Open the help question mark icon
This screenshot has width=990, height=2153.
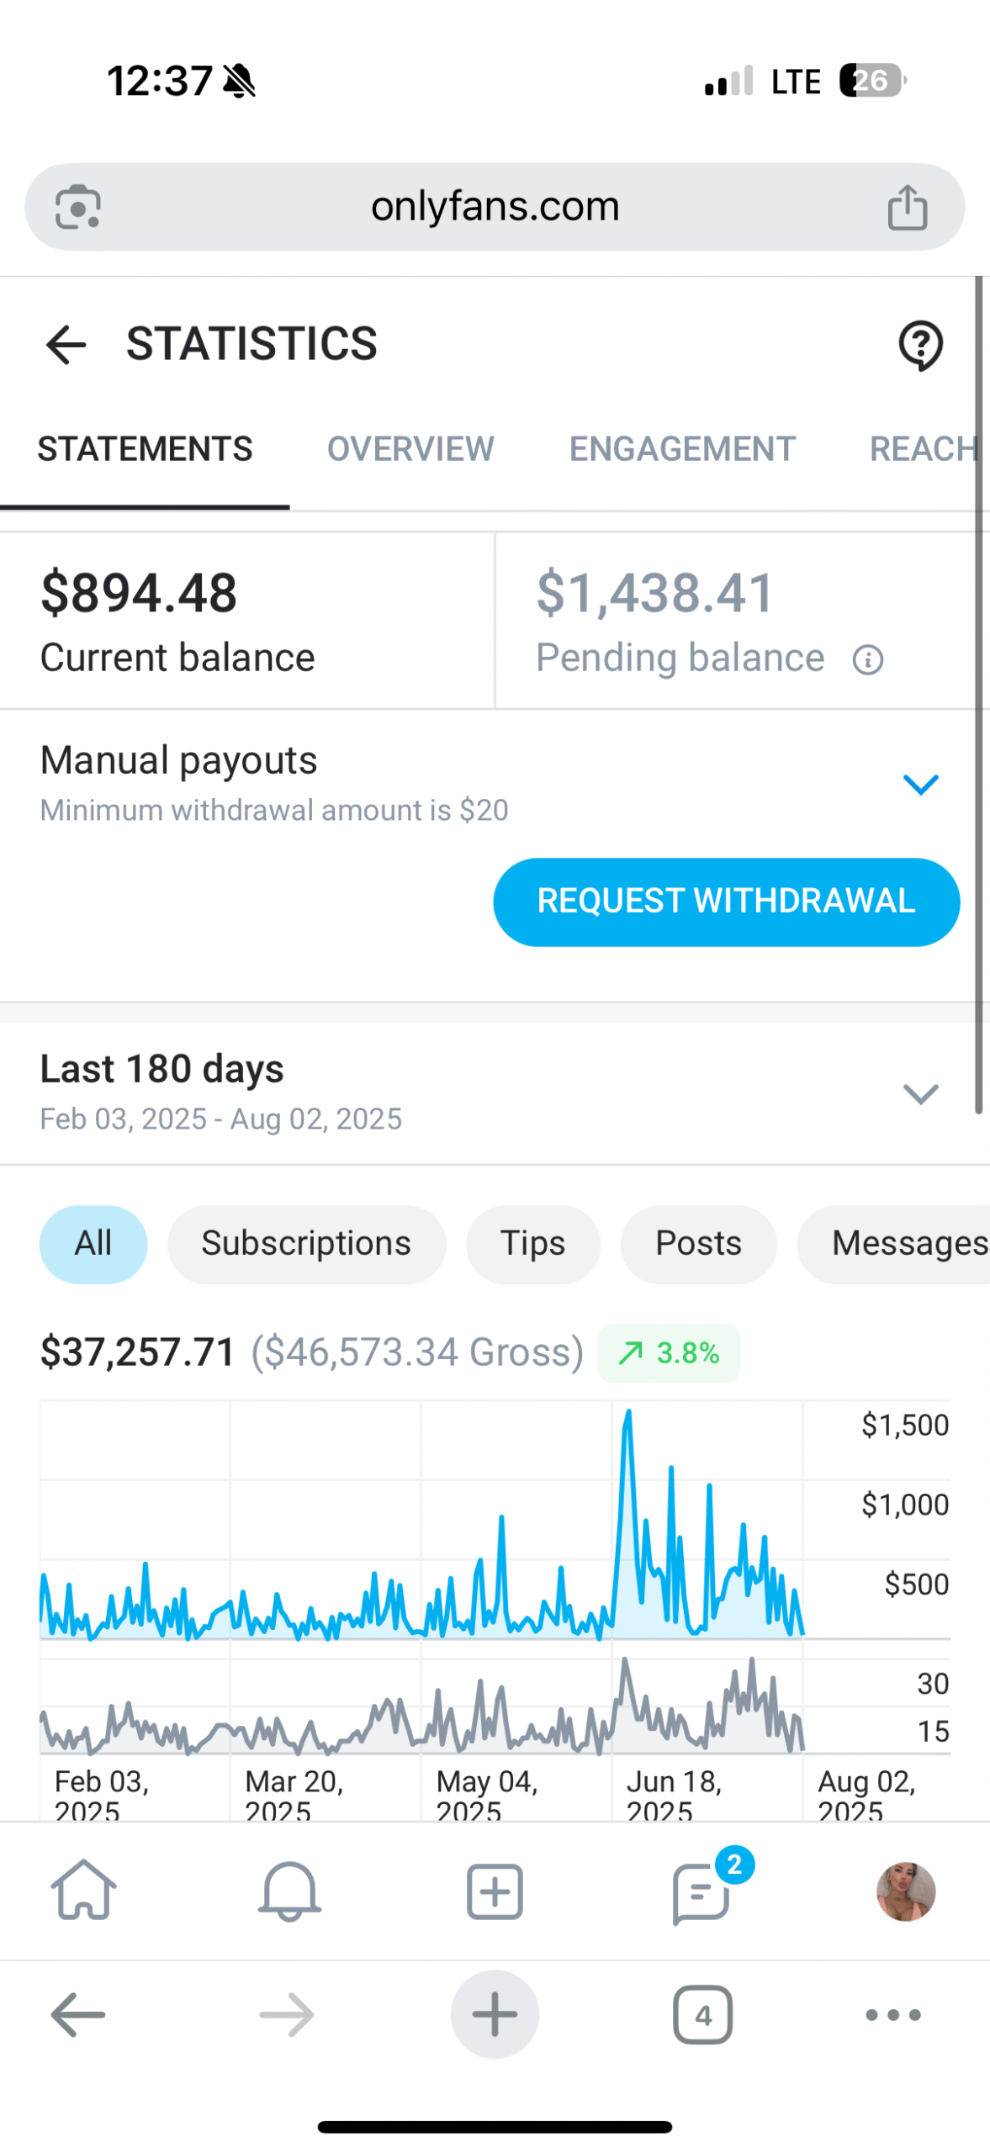click(920, 345)
